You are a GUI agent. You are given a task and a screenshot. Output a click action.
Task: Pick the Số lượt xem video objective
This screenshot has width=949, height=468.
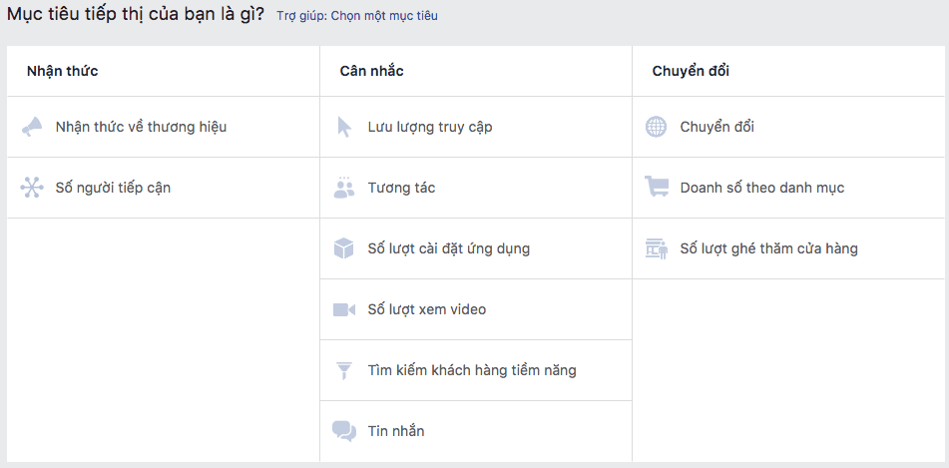(426, 309)
